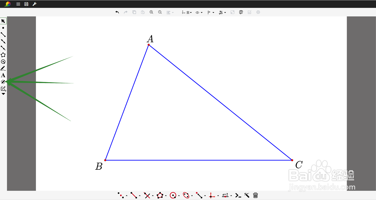
Task: Select the intersecting lines tool
Action: tap(147, 195)
